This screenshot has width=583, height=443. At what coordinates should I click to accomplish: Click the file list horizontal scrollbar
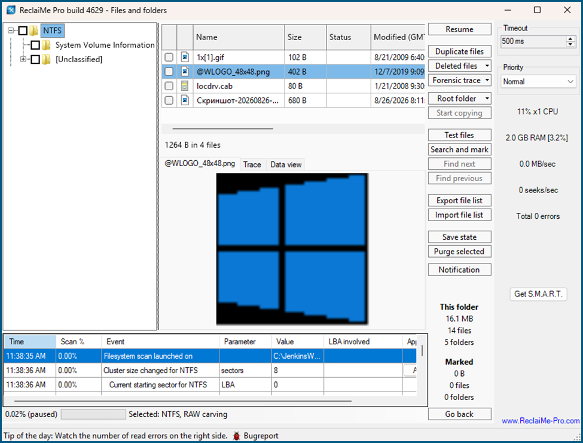coord(222,129)
